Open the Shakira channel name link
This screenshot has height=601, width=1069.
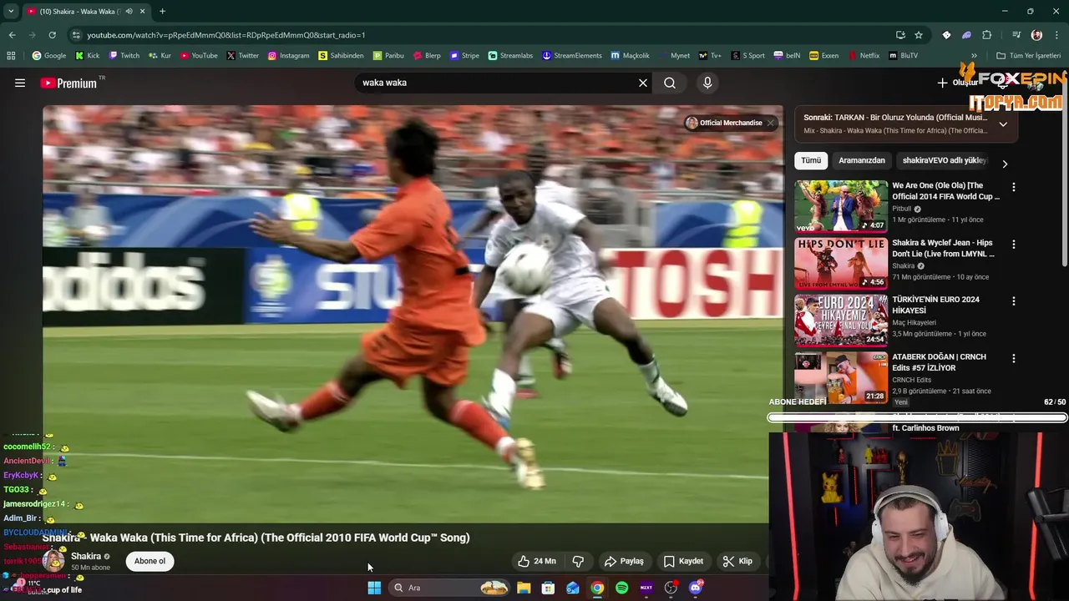[86, 556]
